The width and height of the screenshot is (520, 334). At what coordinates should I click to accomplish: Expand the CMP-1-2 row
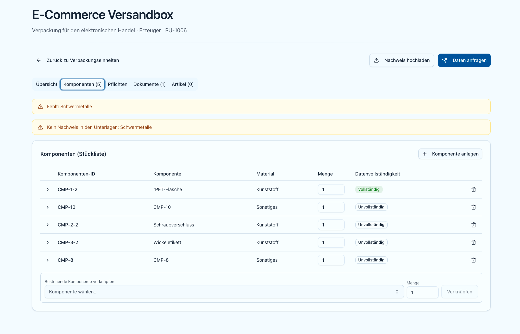(x=48, y=189)
